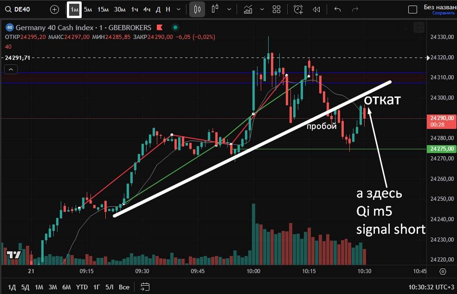Undo the last chart action
This screenshot has height=294, width=457.
[x=337, y=9]
